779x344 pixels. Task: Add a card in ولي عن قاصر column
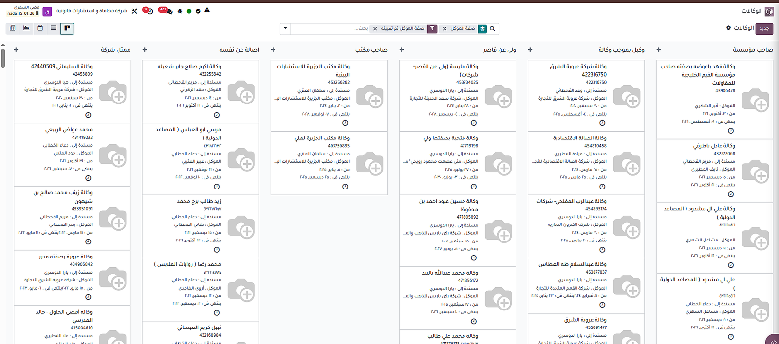click(402, 50)
